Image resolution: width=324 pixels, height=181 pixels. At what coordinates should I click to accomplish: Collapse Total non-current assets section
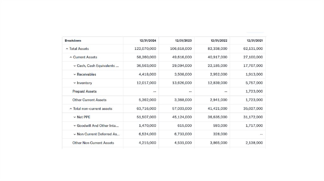tap(71, 109)
